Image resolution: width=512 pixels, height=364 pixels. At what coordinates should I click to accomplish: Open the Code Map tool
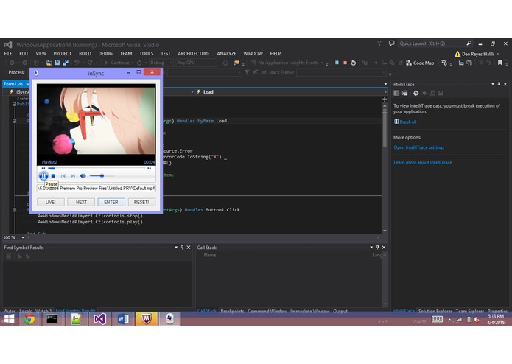click(420, 63)
